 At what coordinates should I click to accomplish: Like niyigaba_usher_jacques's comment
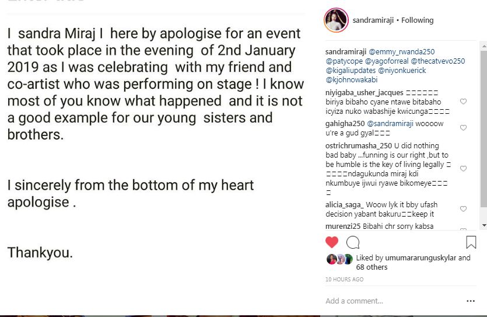click(x=463, y=102)
